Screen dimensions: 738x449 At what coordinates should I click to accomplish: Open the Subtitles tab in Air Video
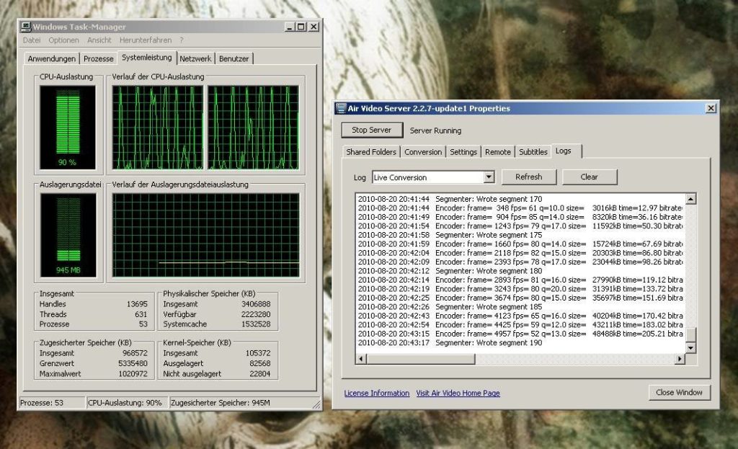point(533,152)
